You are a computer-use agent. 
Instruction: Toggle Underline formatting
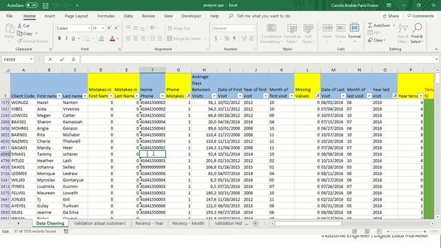(x=73, y=39)
